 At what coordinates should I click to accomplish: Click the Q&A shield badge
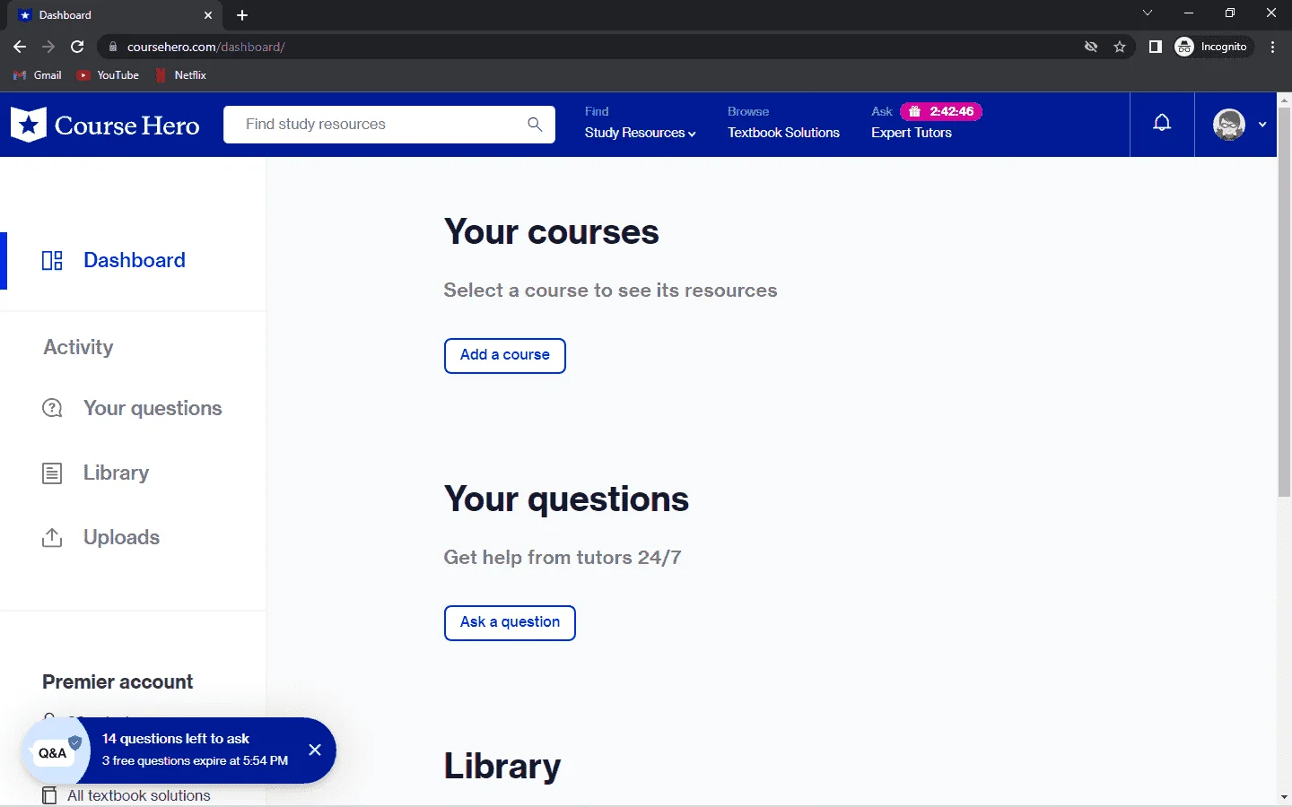[x=56, y=751]
